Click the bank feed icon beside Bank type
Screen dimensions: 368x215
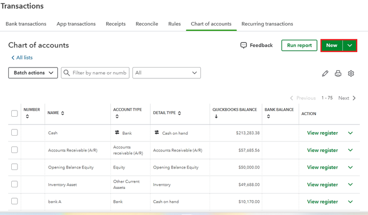tap(117, 133)
